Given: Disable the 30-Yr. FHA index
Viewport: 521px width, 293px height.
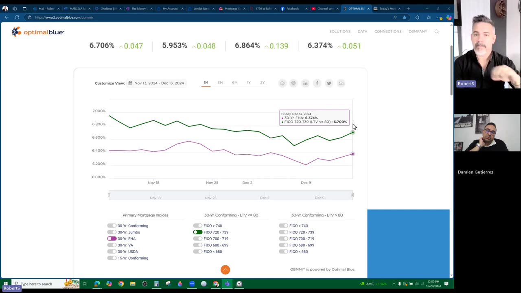Looking at the screenshot, I should click(112, 239).
